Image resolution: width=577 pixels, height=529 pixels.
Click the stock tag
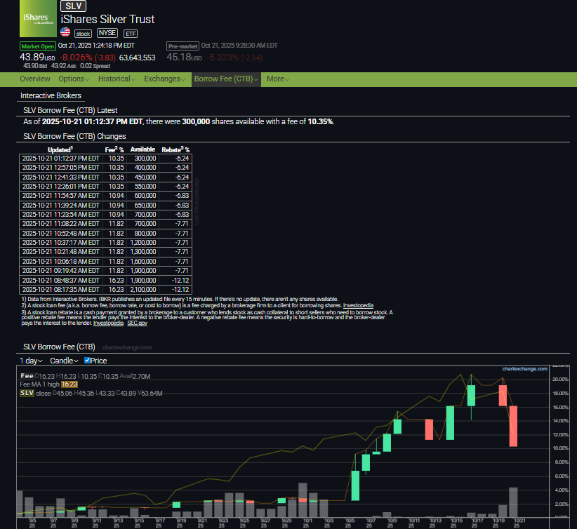click(x=83, y=34)
